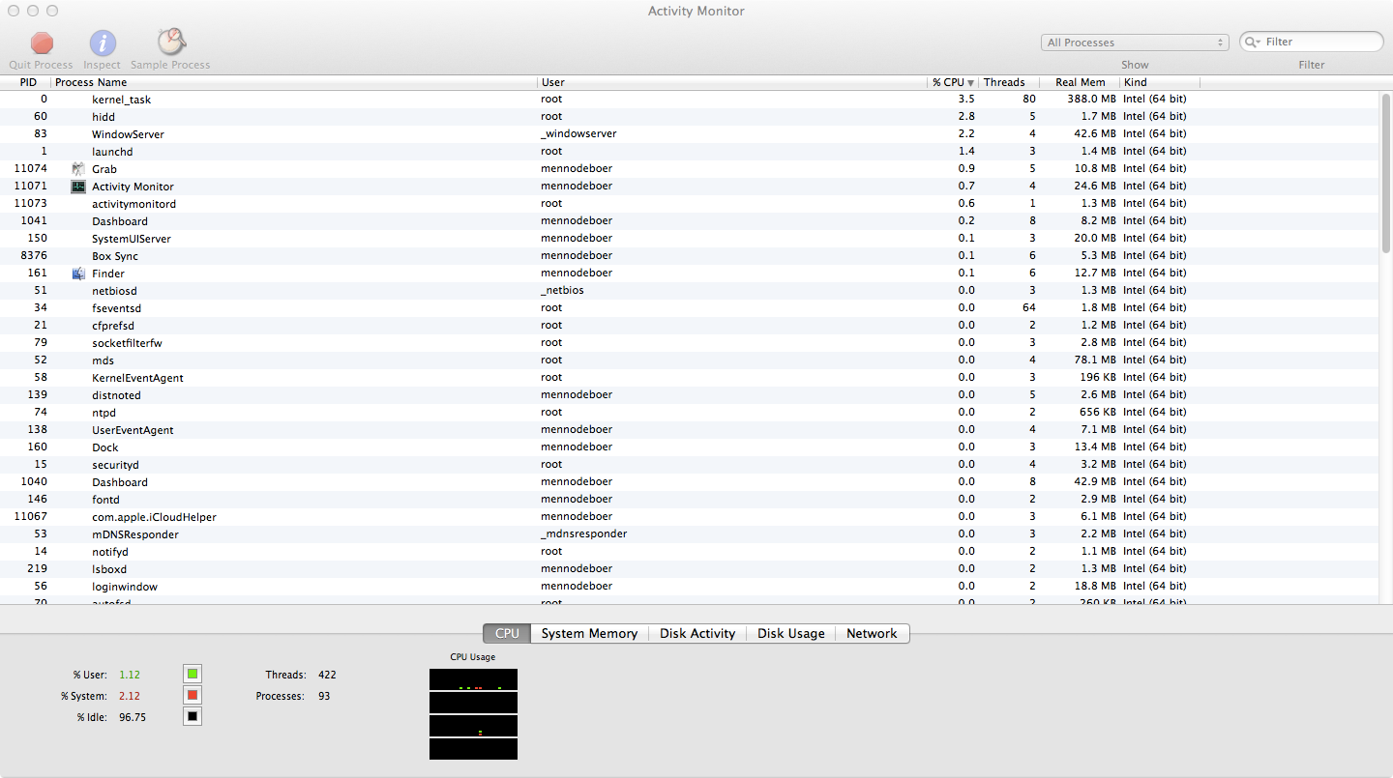
Task: Switch to the System Memory tab
Action: (589, 634)
